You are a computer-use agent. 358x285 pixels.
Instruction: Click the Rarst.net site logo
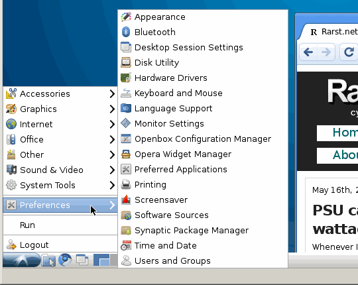tap(343, 91)
